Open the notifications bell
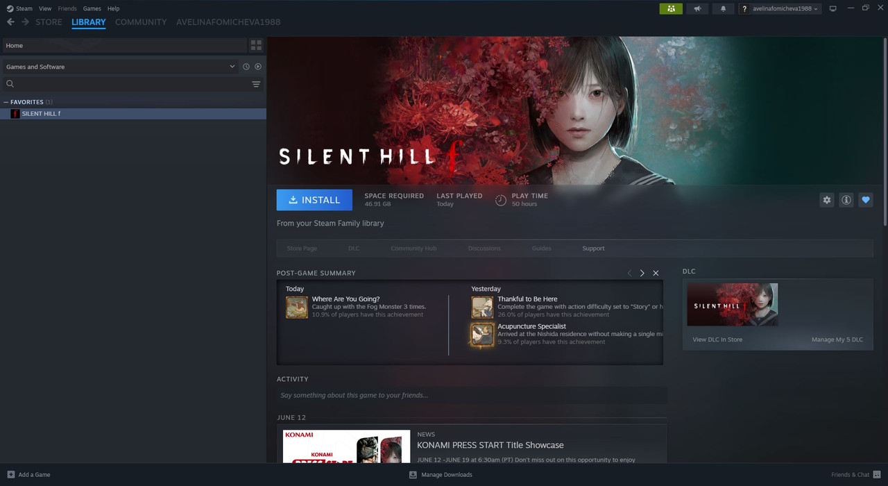 (723, 8)
